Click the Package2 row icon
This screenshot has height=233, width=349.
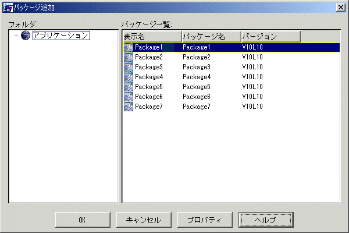pyautogui.click(x=129, y=57)
